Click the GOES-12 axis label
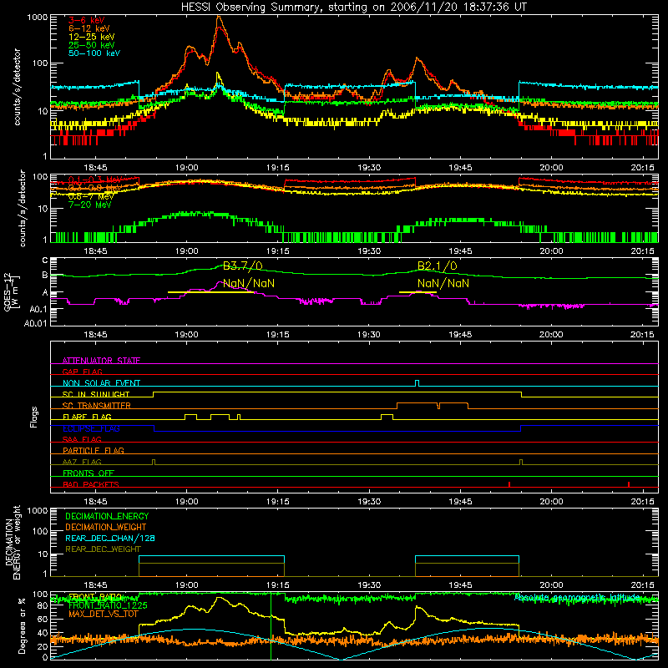 [11, 291]
